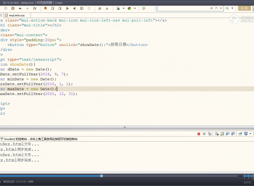
Task: Click the Chrome browser preview icon
Action: pyautogui.click(x=130, y=8)
